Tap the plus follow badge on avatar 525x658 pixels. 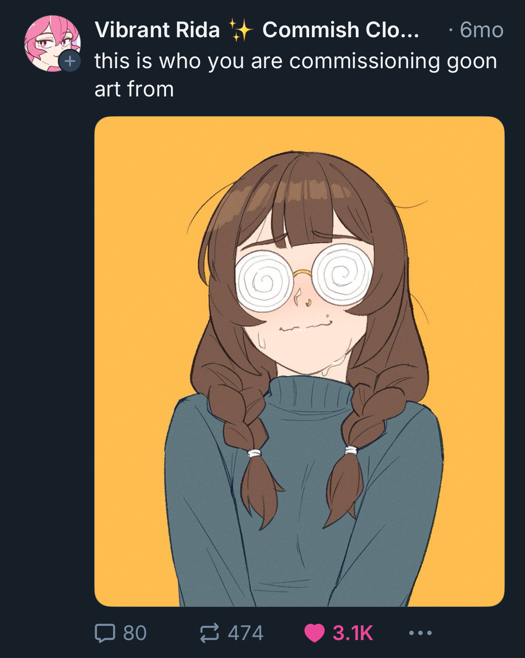[x=70, y=61]
